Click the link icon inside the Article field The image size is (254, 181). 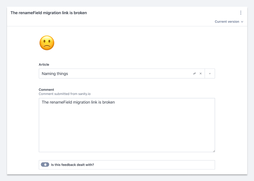pos(194,73)
